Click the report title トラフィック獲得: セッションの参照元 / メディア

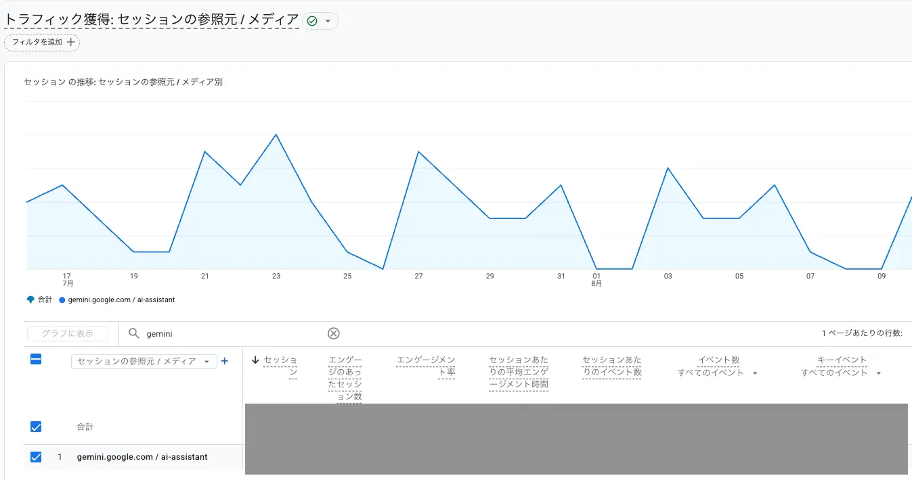click(x=152, y=20)
